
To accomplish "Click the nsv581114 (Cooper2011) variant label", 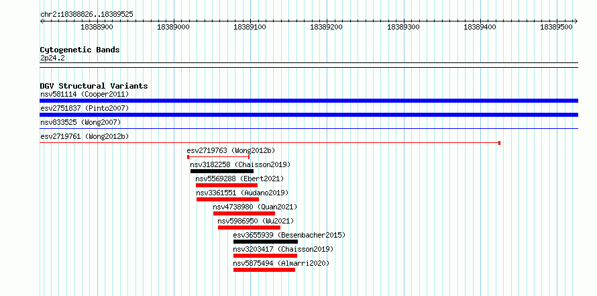I will pyautogui.click(x=85, y=94).
